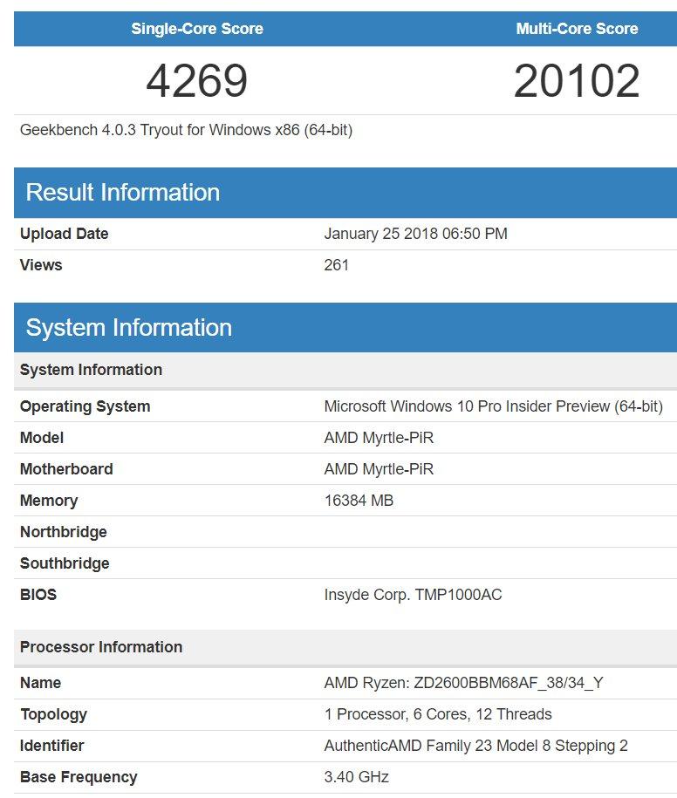Viewport: 677px width, 798px height.
Task: Click the Southbridge row label
Action: (65, 563)
